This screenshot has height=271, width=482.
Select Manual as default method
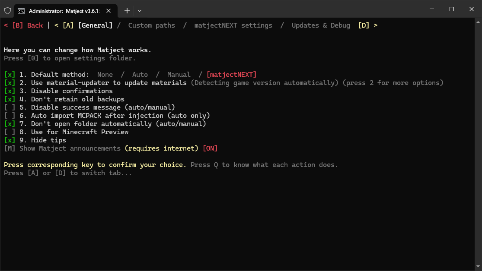click(179, 75)
